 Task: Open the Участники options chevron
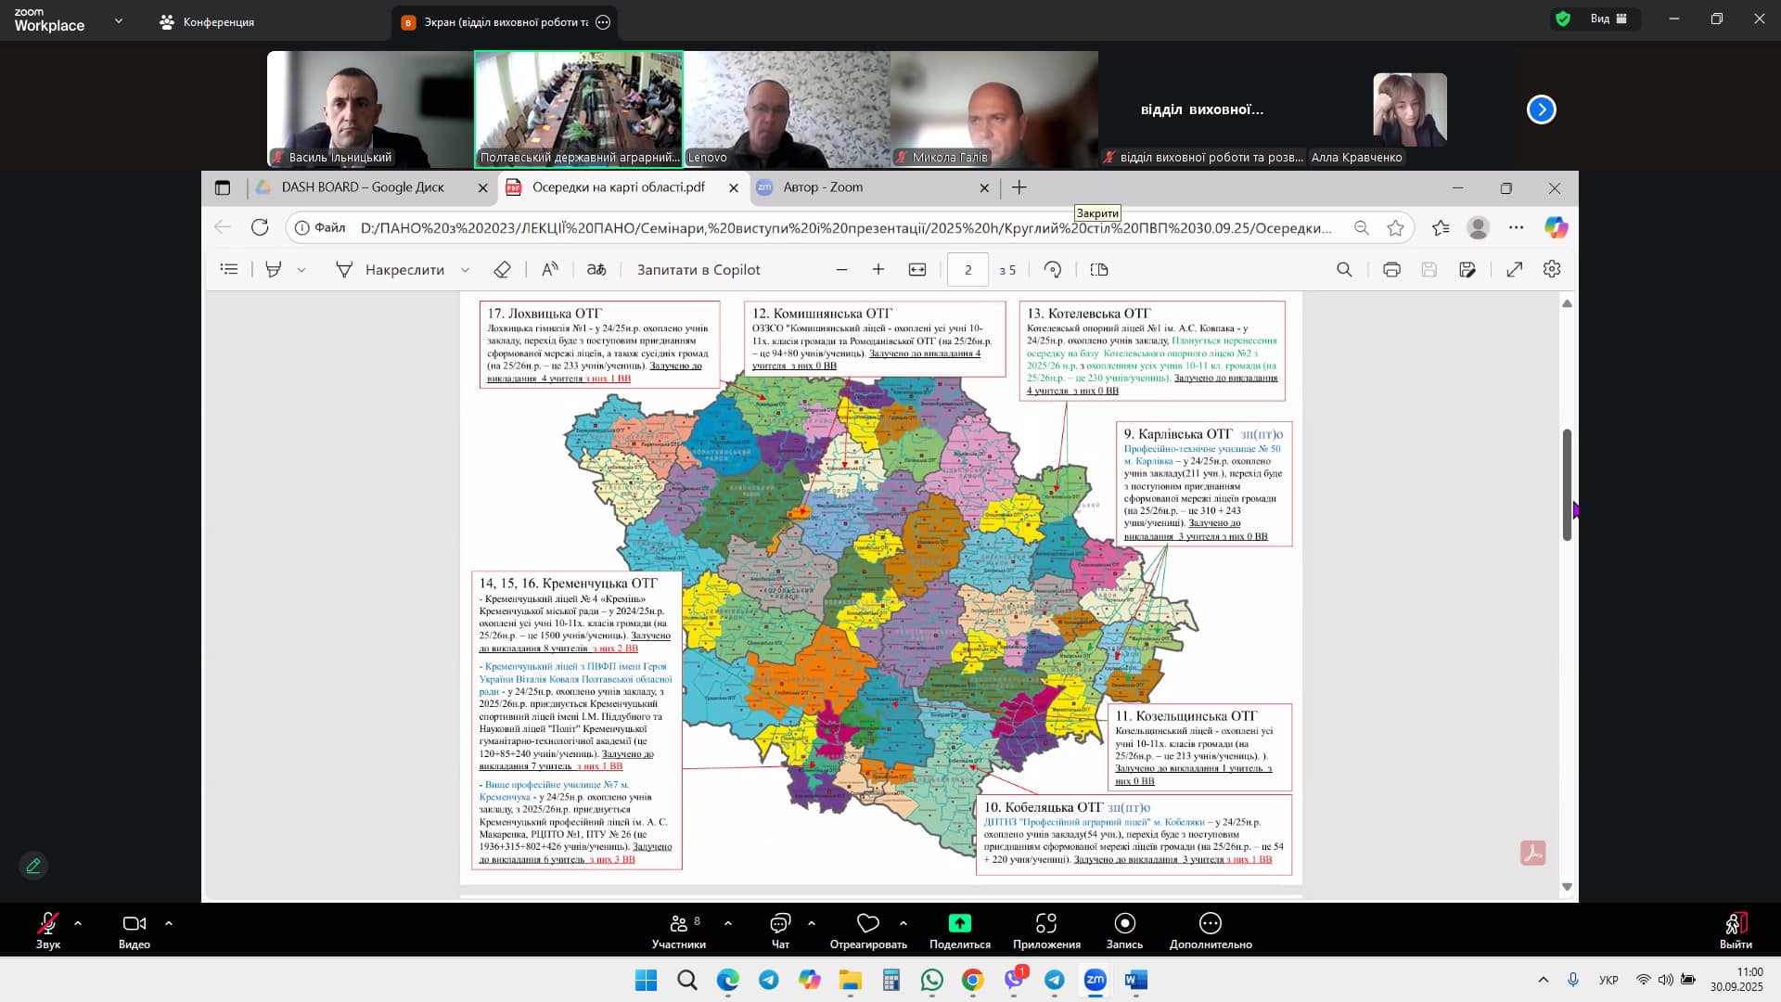[728, 923]
